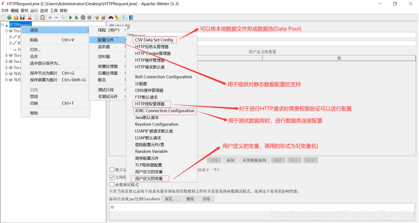
Task: Click the test plan beaker icon in tree
Action: [x=7, y=25]
